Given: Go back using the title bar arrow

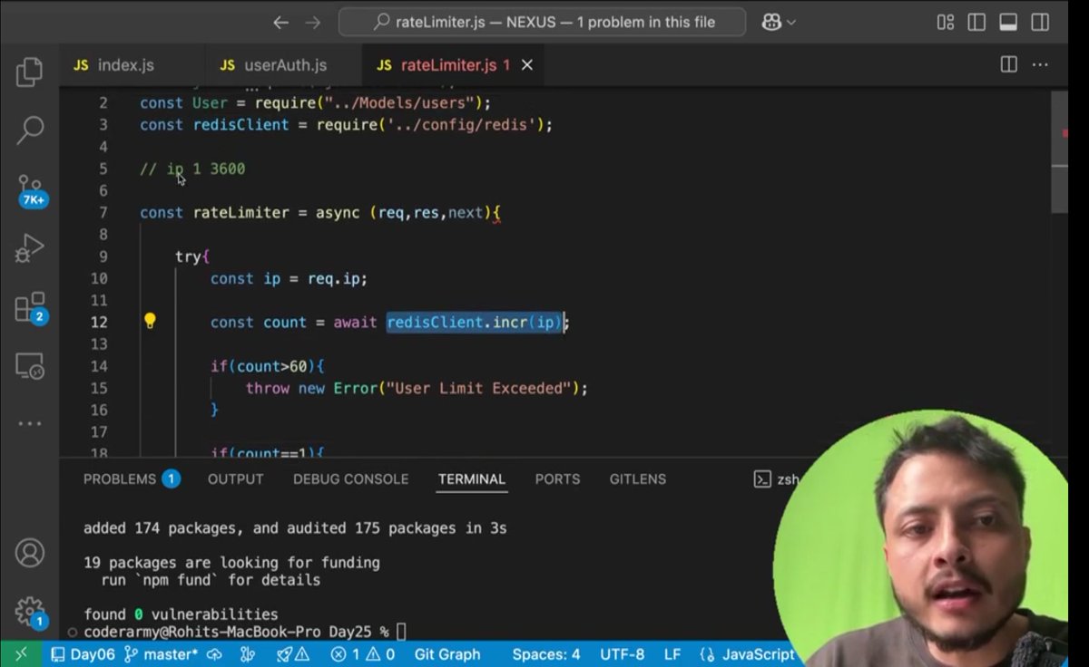Looking at the screenshot, I should 281,23.
